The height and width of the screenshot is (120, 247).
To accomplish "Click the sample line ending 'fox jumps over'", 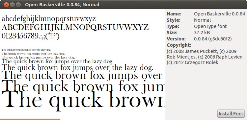I will click(82, 75).
